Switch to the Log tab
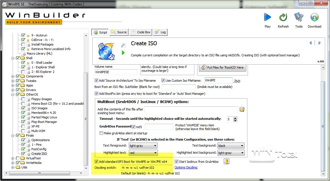Image resolution: width=330 pixels, height=181 pixels. [x=160, y=32]
